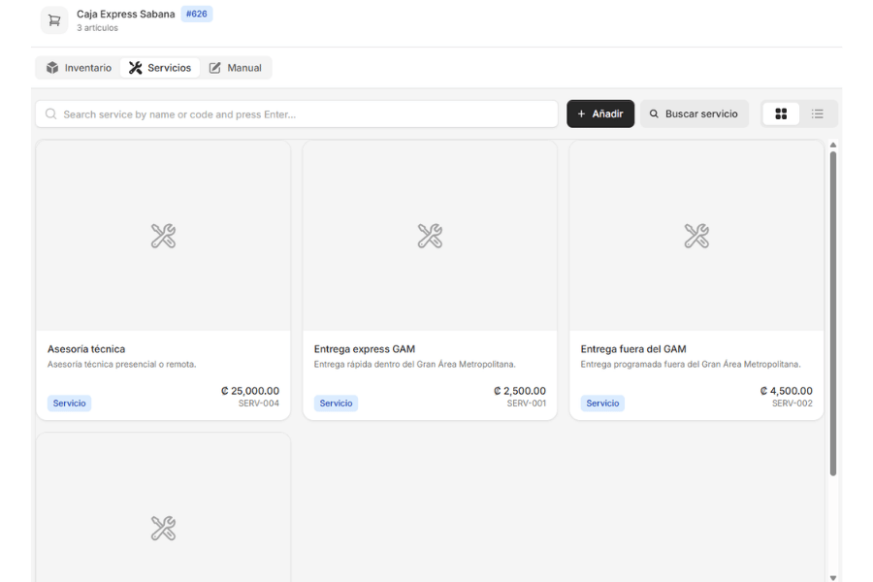Click the magnifier icon in search field
The height and width of the screenshot is (582, 873).
(50, 114)
